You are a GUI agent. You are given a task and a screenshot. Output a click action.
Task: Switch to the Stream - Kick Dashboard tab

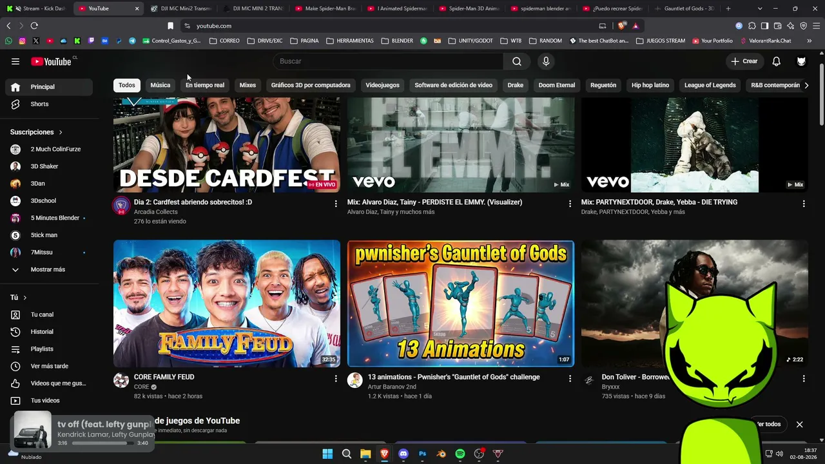pos(37,8)
